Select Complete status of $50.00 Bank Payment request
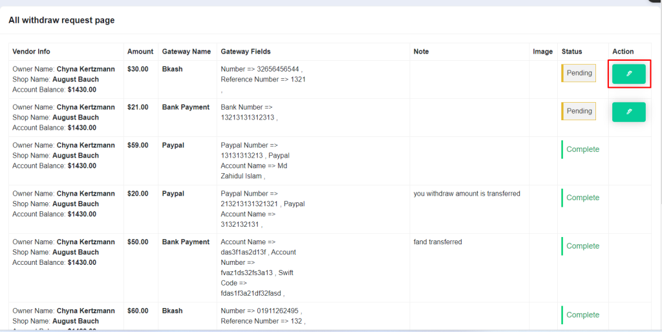The height and width of the screenshot is (332, 662). (x=581, y=246)
